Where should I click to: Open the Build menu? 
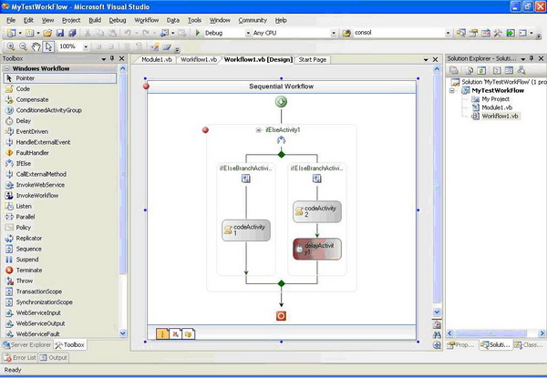(x=95, y=20)
